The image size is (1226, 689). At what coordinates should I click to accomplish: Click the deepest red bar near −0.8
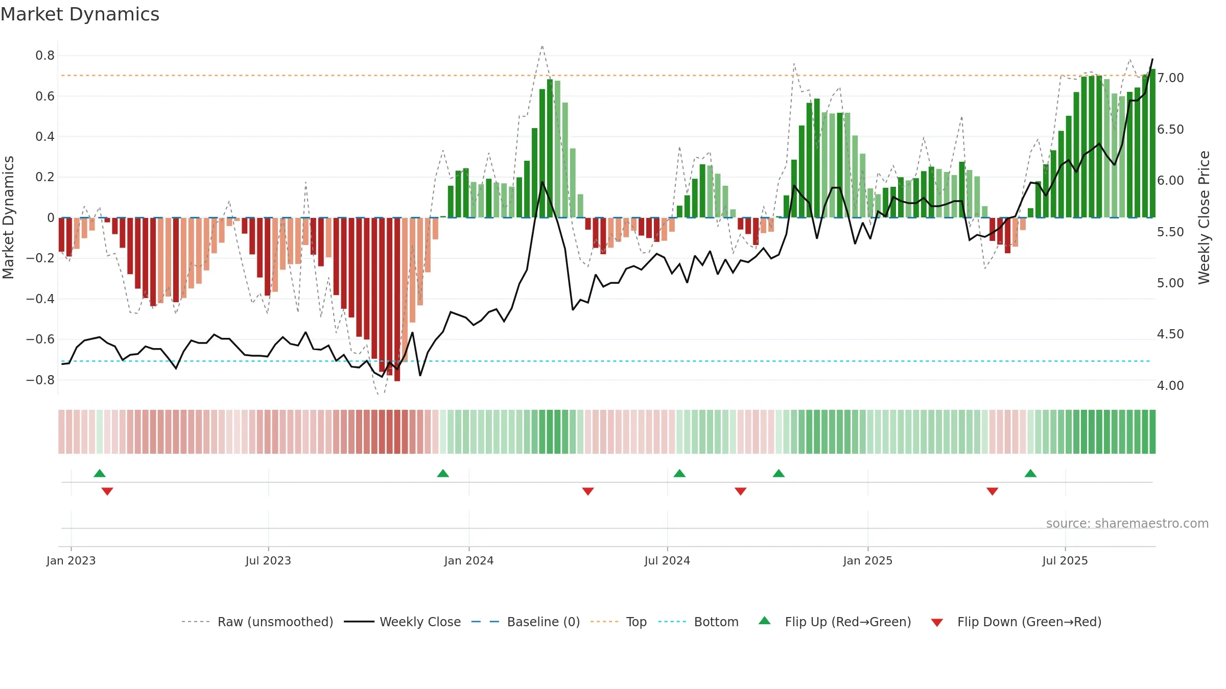click(x=397, y=299)
